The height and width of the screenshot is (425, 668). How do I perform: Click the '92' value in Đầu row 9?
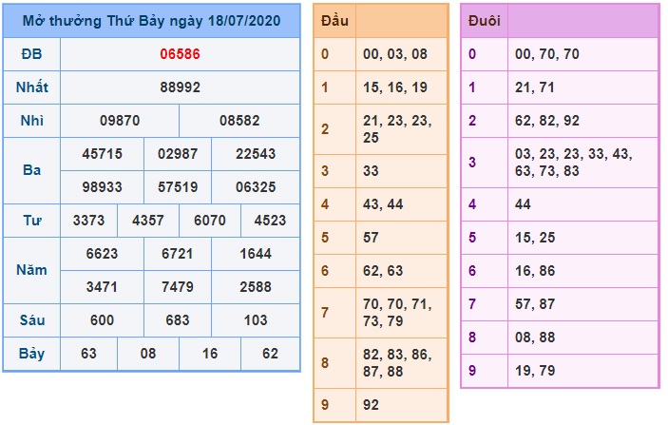pyautogui.click(x=371, y=404)
